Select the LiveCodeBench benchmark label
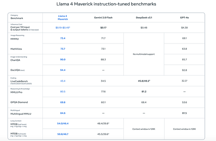 click(x=19, y=81)
